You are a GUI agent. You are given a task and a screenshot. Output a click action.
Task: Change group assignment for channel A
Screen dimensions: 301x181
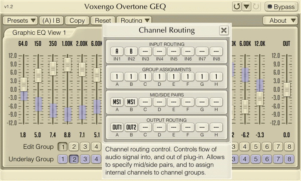tap(117, 77)
